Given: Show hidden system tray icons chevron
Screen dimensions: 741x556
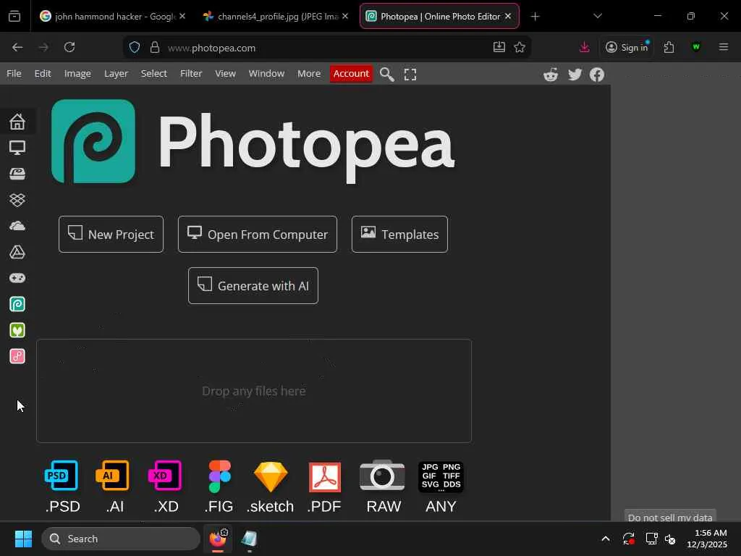Looking at the screenshot, I should 606,539.
